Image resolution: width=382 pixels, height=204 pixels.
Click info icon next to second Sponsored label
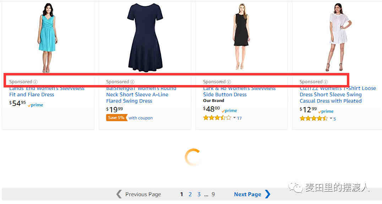point(132,82)
